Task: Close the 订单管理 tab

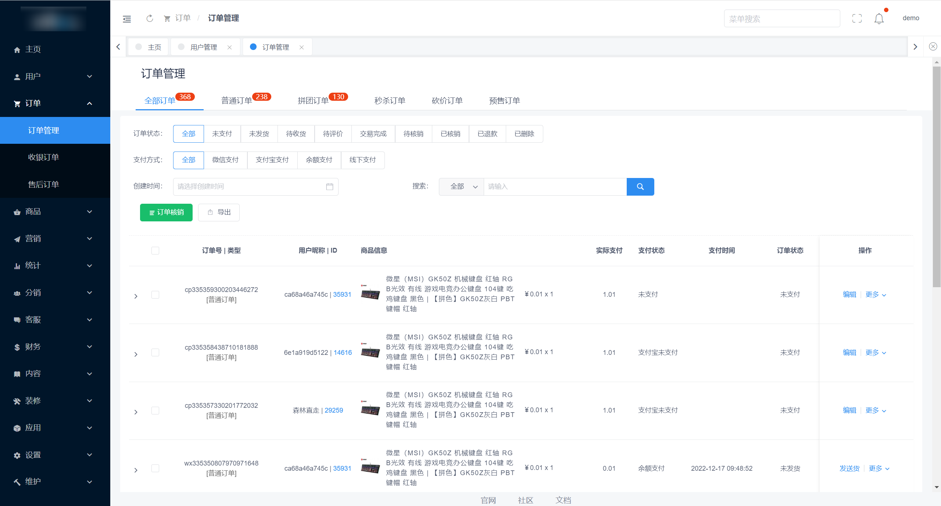Action: click(x=301, y=47)
